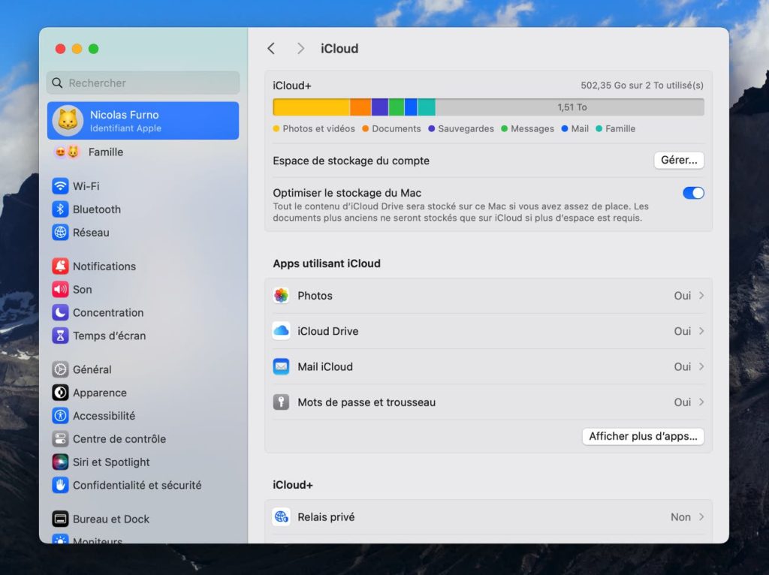This screenshot has height=575, width=769.
Task: Open the Wi-Fi settings pane
Action: 143,186
